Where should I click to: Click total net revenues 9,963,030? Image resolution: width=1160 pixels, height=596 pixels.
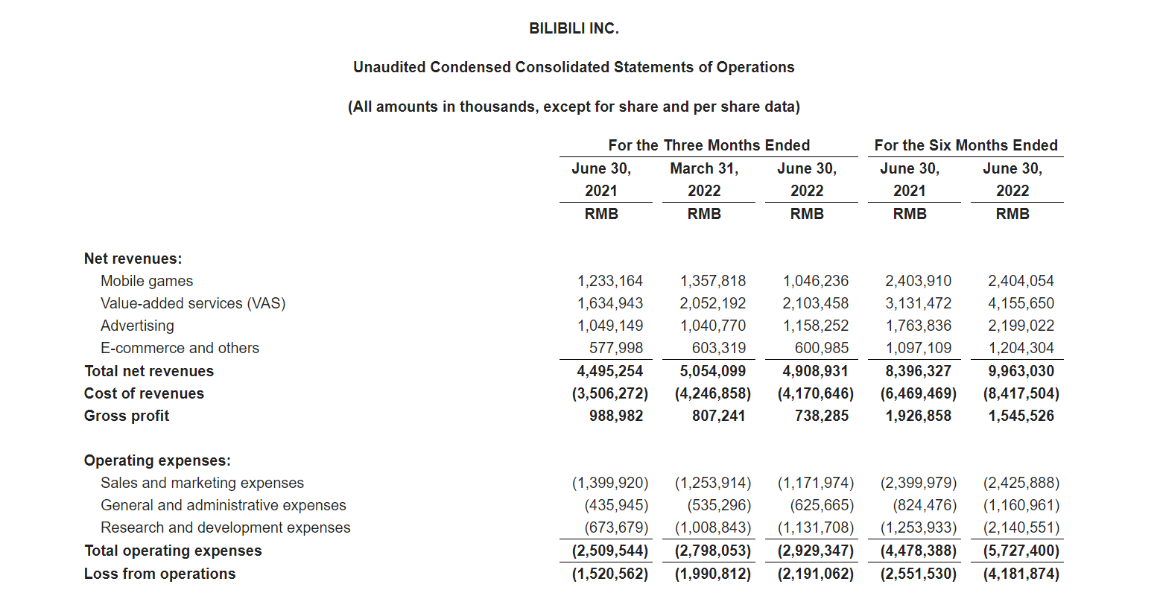click(x=1021, y=371)
